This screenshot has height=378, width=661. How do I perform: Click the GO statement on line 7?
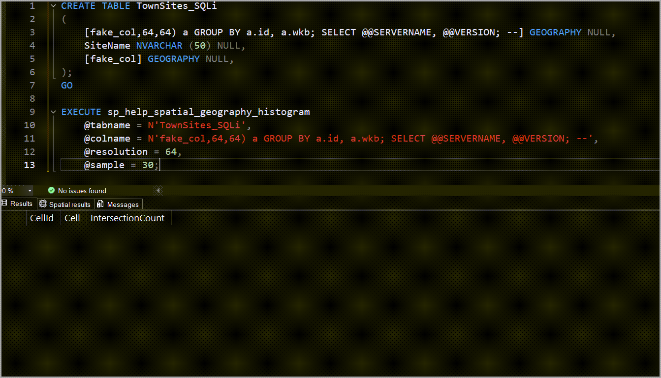click(67, 86)
